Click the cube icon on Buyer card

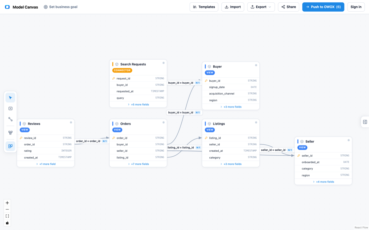(209, 67)
